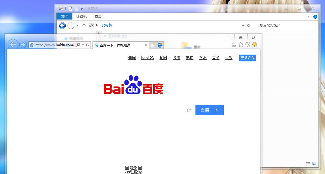Image resolution: width=325 pixels, height=174 pixels.
Task: Click the Baidu paw favicon in address bar
Action: point(31,45)
